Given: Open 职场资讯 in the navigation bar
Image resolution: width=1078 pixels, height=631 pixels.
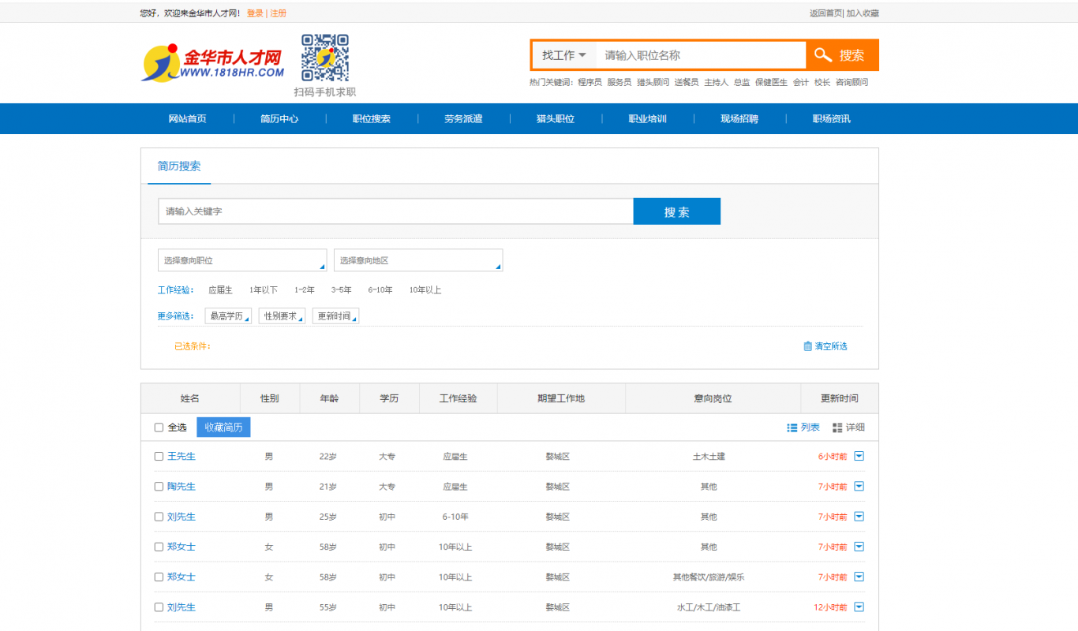Looking at the screenshot, I should coord(832,119).
